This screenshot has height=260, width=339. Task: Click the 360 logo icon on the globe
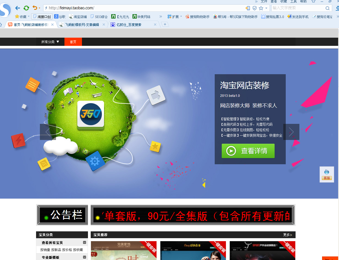(x=91, y=114)
